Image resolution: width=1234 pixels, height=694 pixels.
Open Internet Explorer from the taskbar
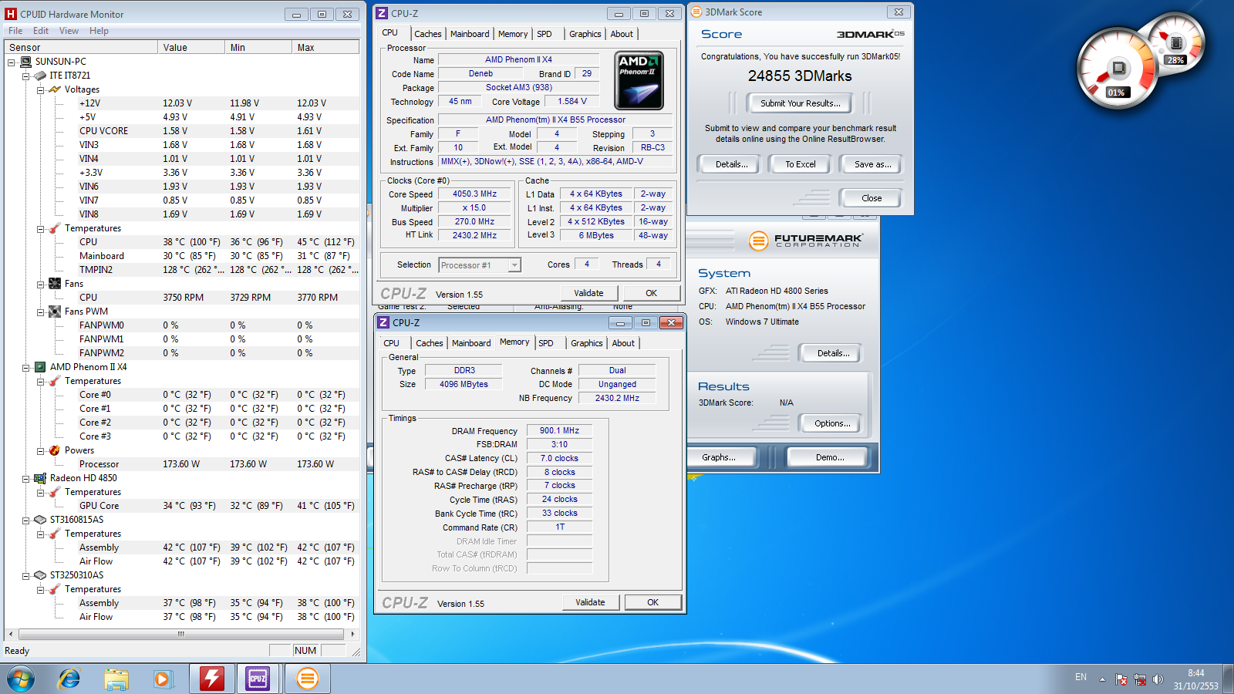click(69, 679)
